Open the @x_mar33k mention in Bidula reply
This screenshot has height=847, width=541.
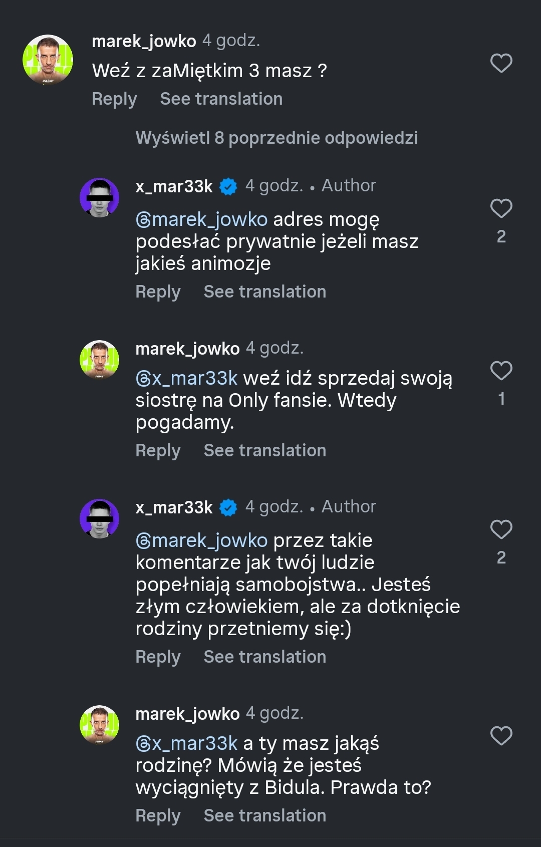tap(187, 744)
